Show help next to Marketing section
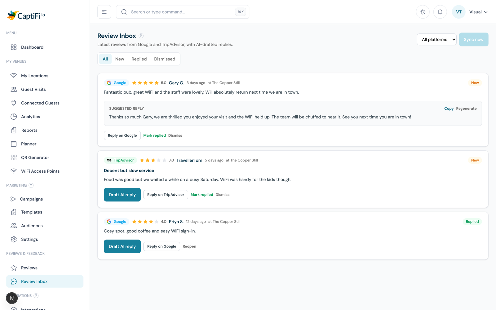The width and height of the screenshot is (496, 310). click(31, 185)
